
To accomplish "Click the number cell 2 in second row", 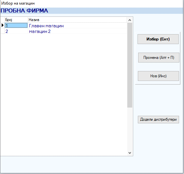I will [16, 31].
